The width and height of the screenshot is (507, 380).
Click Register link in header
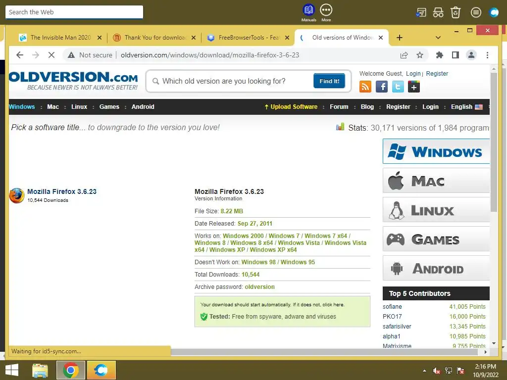point(437,74)
